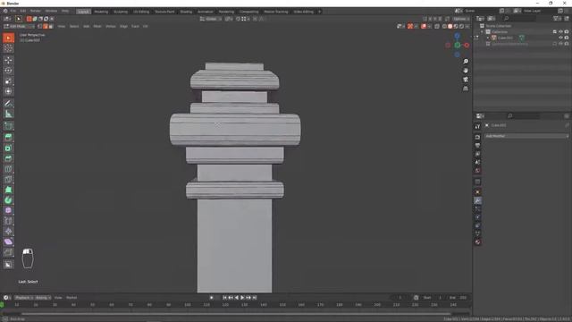Select the Move tool

pyautogui.click(x=8, y=60)
